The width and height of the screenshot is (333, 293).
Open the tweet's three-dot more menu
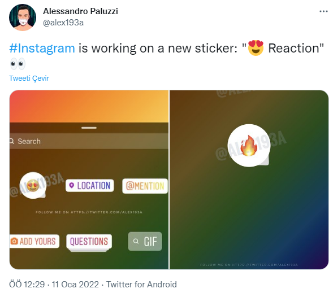(323, 11)
